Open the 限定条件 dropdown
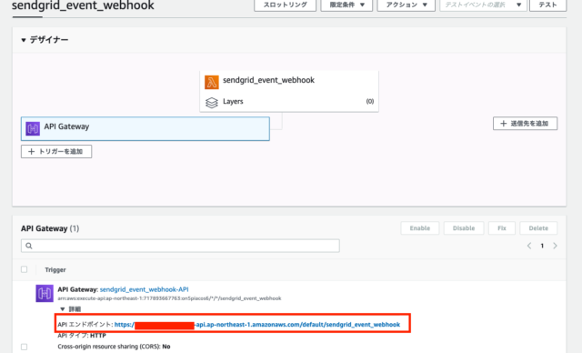Viewport: 582px width, 353px height. [x=346, y=5]
